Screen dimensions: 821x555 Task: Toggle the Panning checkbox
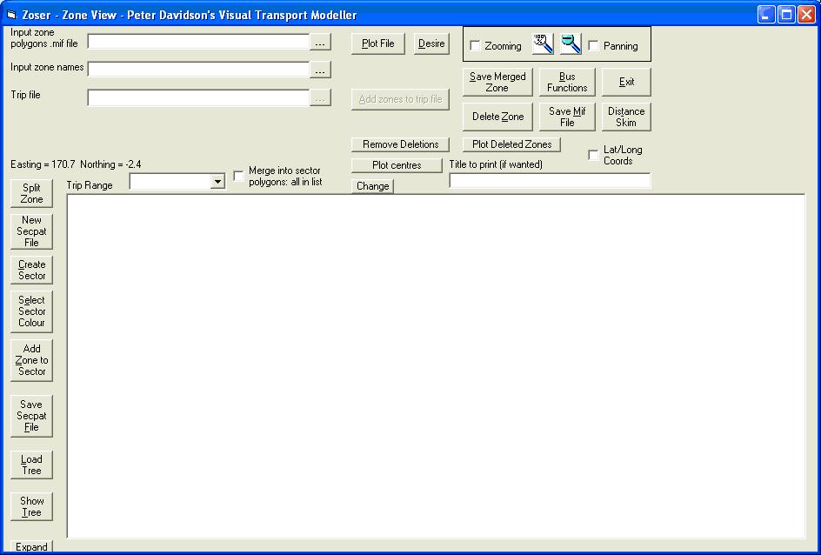click(593, 46)
